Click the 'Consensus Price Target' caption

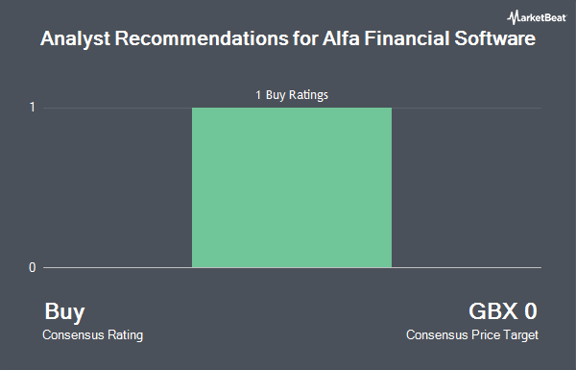pos(472,335)
